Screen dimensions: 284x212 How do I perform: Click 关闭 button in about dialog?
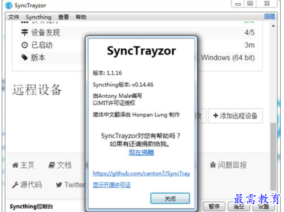point(170,198)
